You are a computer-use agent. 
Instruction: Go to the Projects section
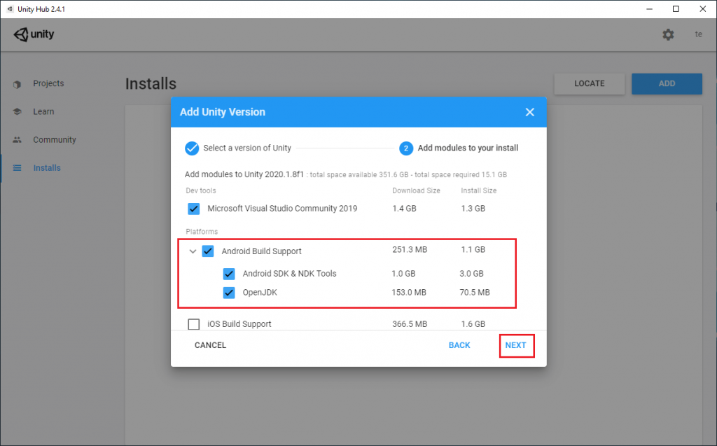point(48,84)
